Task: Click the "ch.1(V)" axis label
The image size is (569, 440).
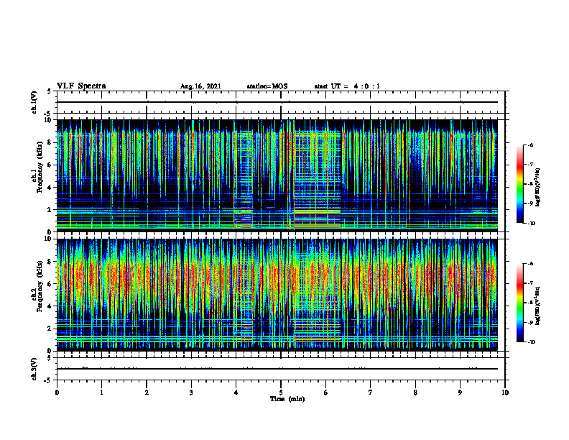Action: [34, 102]
